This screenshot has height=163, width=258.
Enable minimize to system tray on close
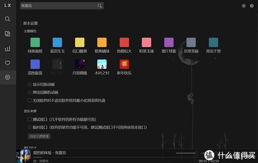coord(30,100)
